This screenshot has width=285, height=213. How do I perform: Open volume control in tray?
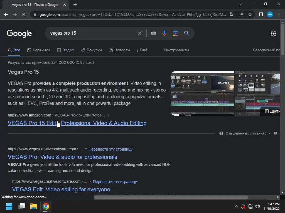(257, 206)
